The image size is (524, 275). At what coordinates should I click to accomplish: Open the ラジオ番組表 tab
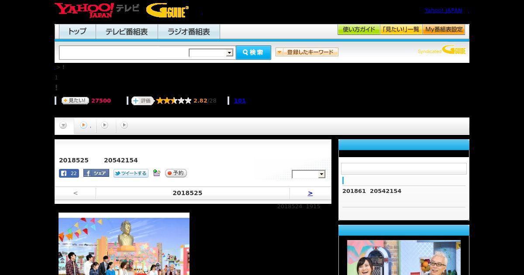[x=189, y=31]
